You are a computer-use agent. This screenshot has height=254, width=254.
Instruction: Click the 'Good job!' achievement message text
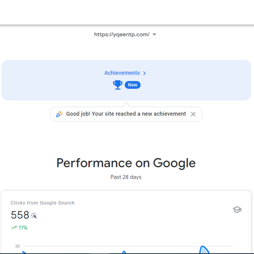click(x=126, y=114)
